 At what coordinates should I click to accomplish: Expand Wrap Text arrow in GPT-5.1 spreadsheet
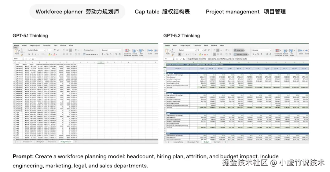click(x=94, y=50)
